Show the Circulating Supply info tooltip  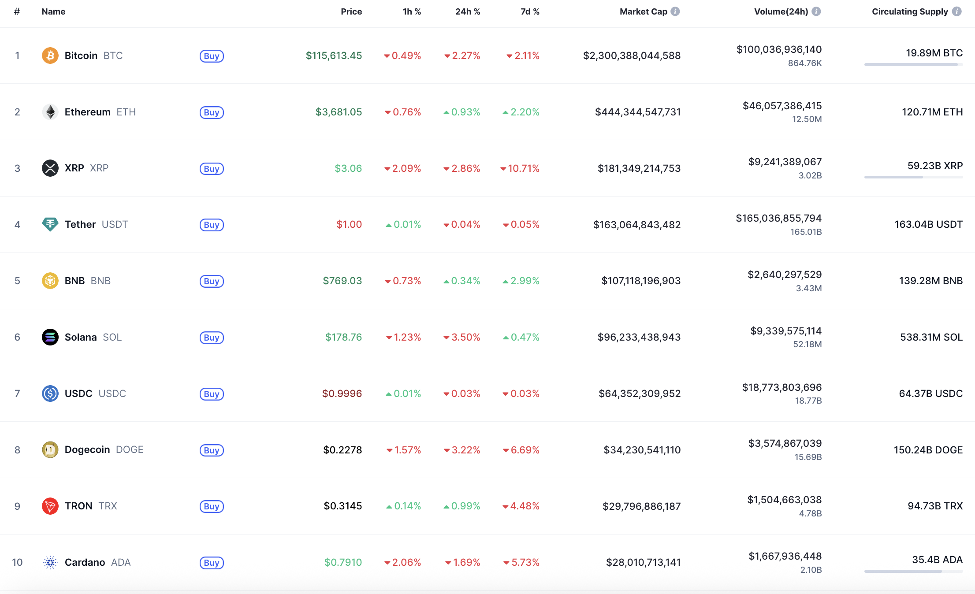tap(956, 11)
